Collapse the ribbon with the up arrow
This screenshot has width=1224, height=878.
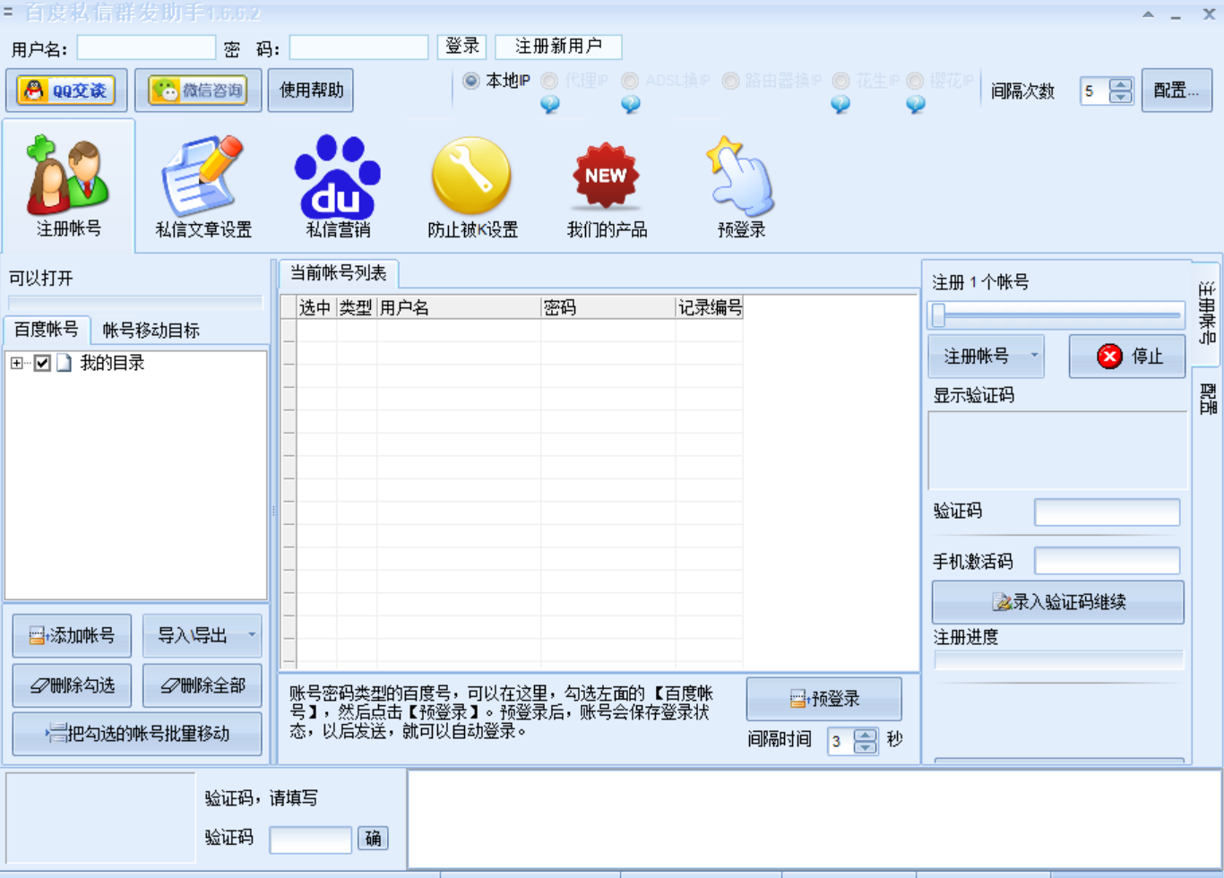tap(1148, 14)
